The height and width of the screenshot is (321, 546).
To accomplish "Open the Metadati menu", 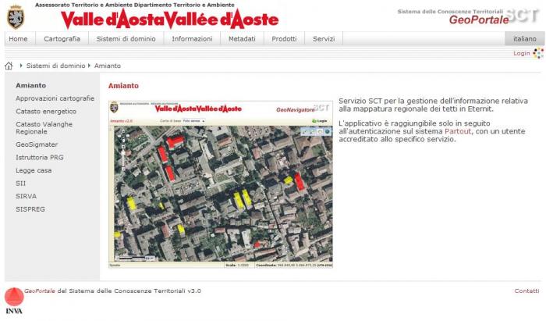I will click(x=242, y=39).
